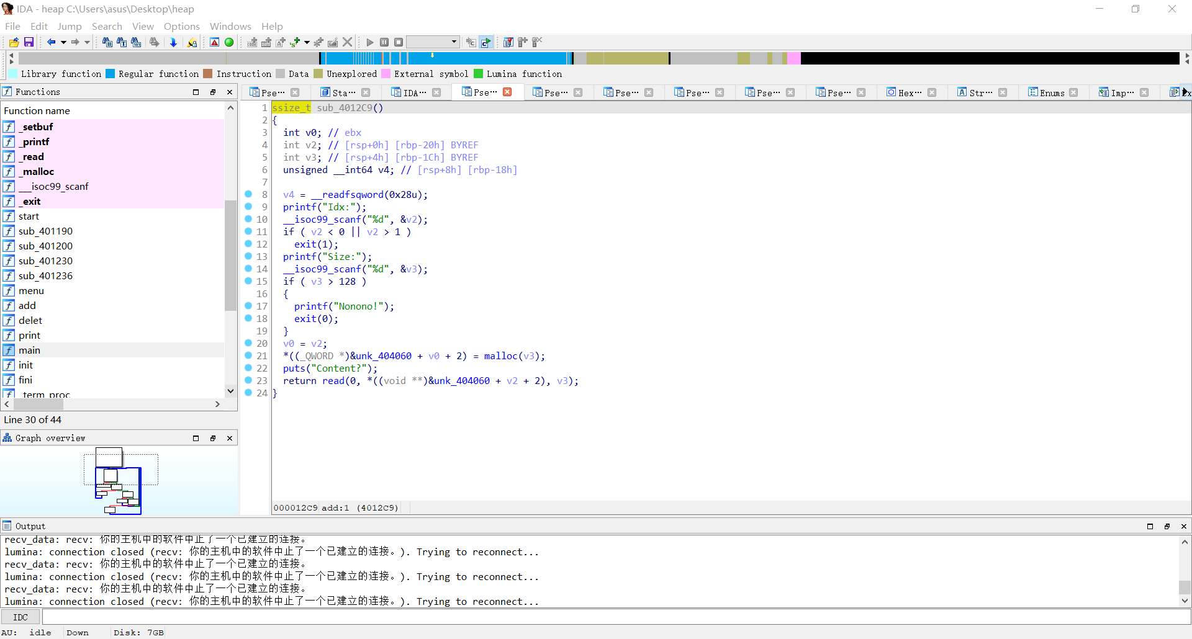Pause the process with the pause button
Viewport: 1192px width, 639px height.
tap(384, 42)
